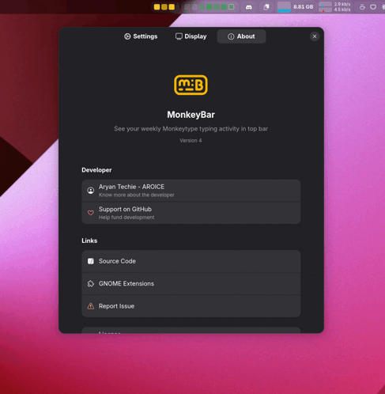The width and height of the screenshot is (385, 394).
Task: Click the GNOME Extensions puzzle icon
Action: pyautogui.click(x=91, y=283)
